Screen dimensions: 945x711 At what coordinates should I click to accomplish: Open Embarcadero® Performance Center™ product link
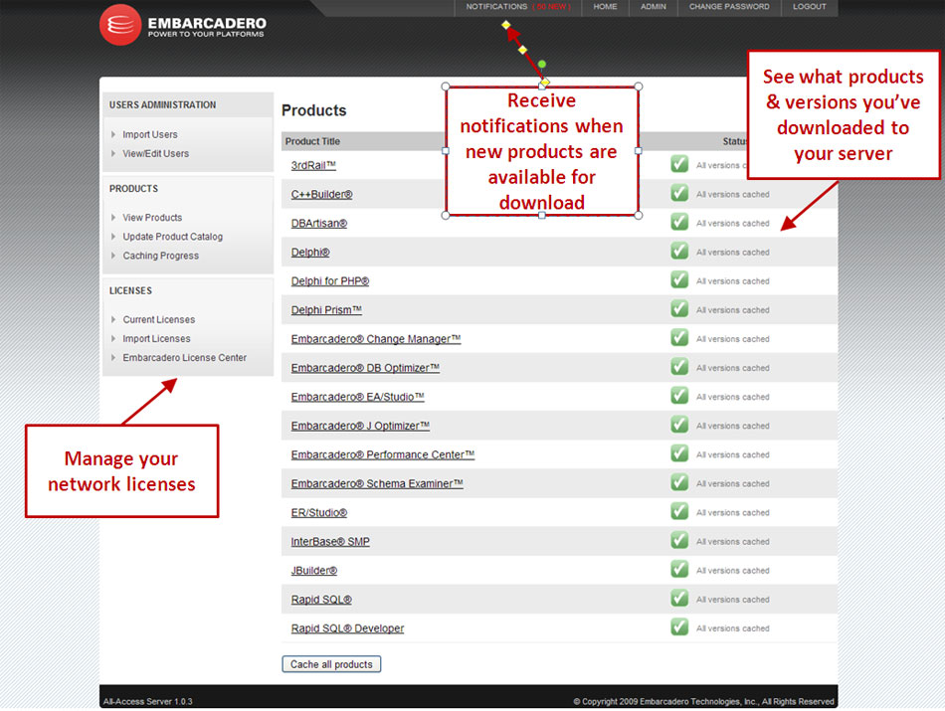tap(383, 454)
